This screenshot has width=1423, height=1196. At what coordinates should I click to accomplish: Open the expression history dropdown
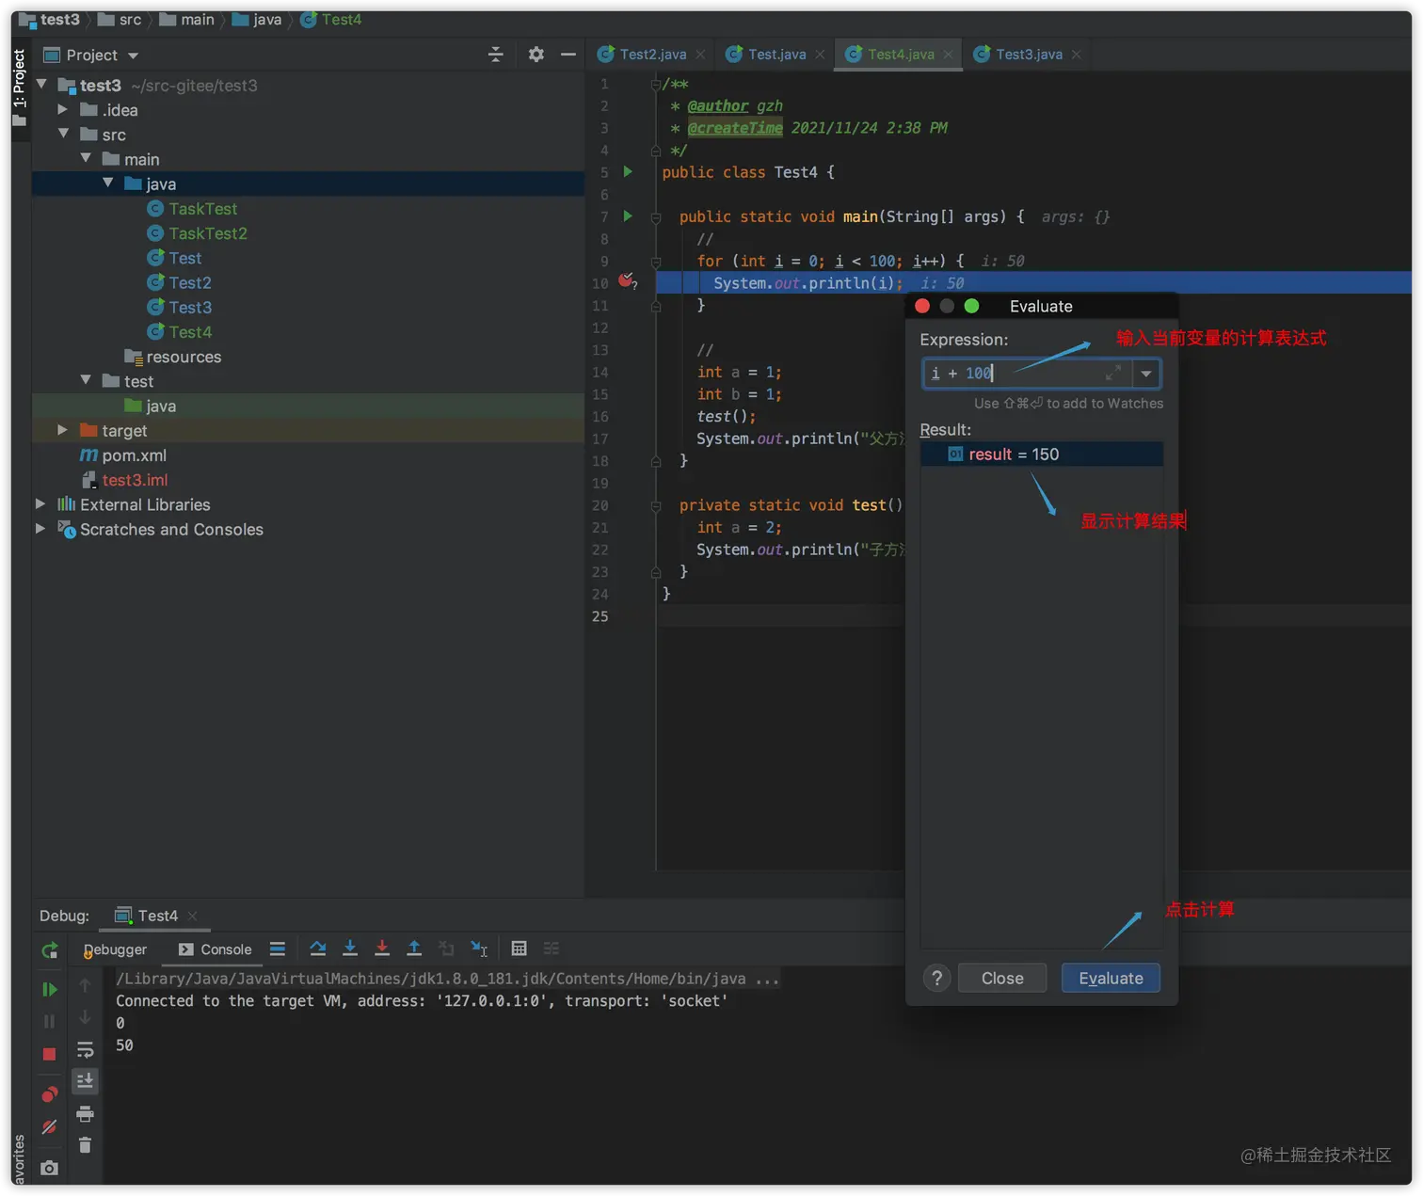(1146, 374)
